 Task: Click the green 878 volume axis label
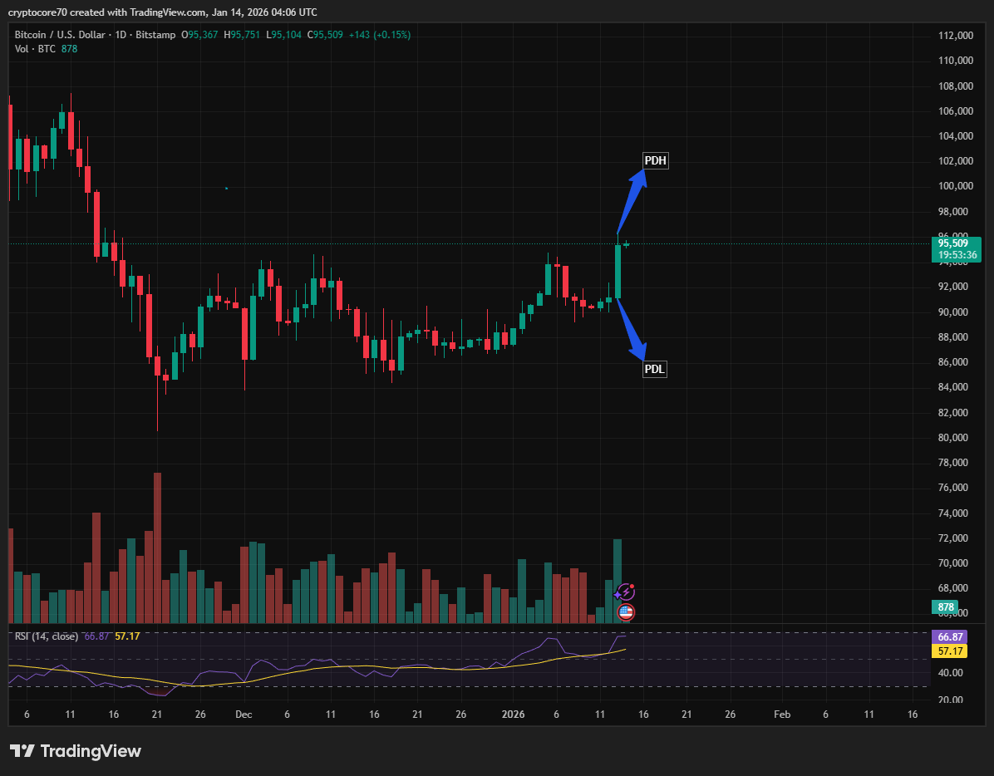[x=946, y=607]
